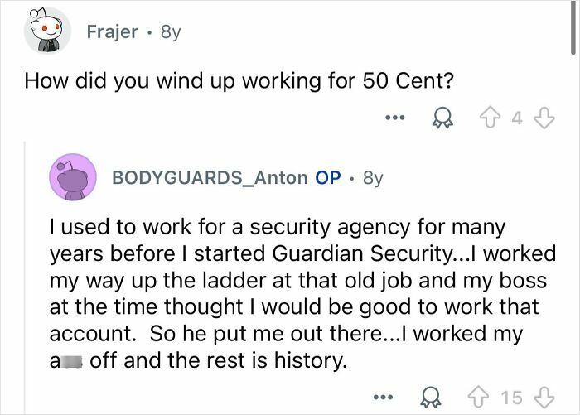This screenshot has height=415, width=580.
Task: Click the vertical scrollbar thumb
Action: click(573, 27)
